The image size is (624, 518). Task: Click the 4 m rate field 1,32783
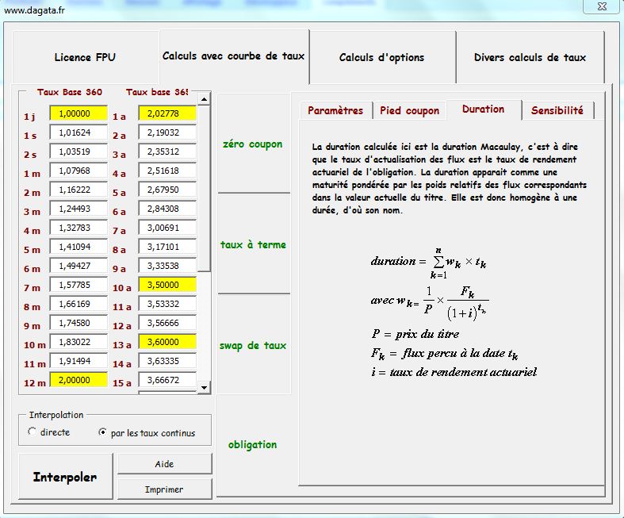point(78,228)
